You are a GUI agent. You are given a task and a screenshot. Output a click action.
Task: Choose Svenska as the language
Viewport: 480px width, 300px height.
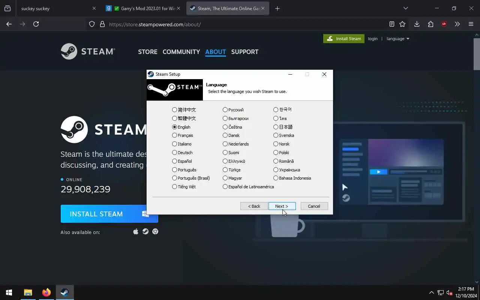click(283, 135)
